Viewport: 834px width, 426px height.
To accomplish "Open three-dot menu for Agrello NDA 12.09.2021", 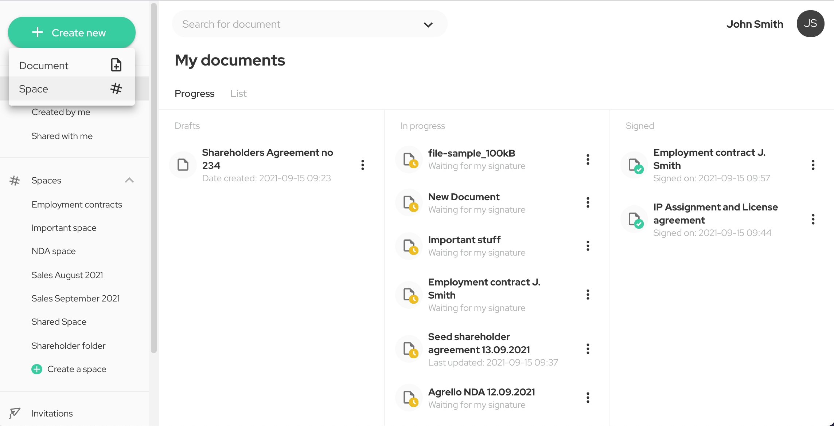I will 588,398.
